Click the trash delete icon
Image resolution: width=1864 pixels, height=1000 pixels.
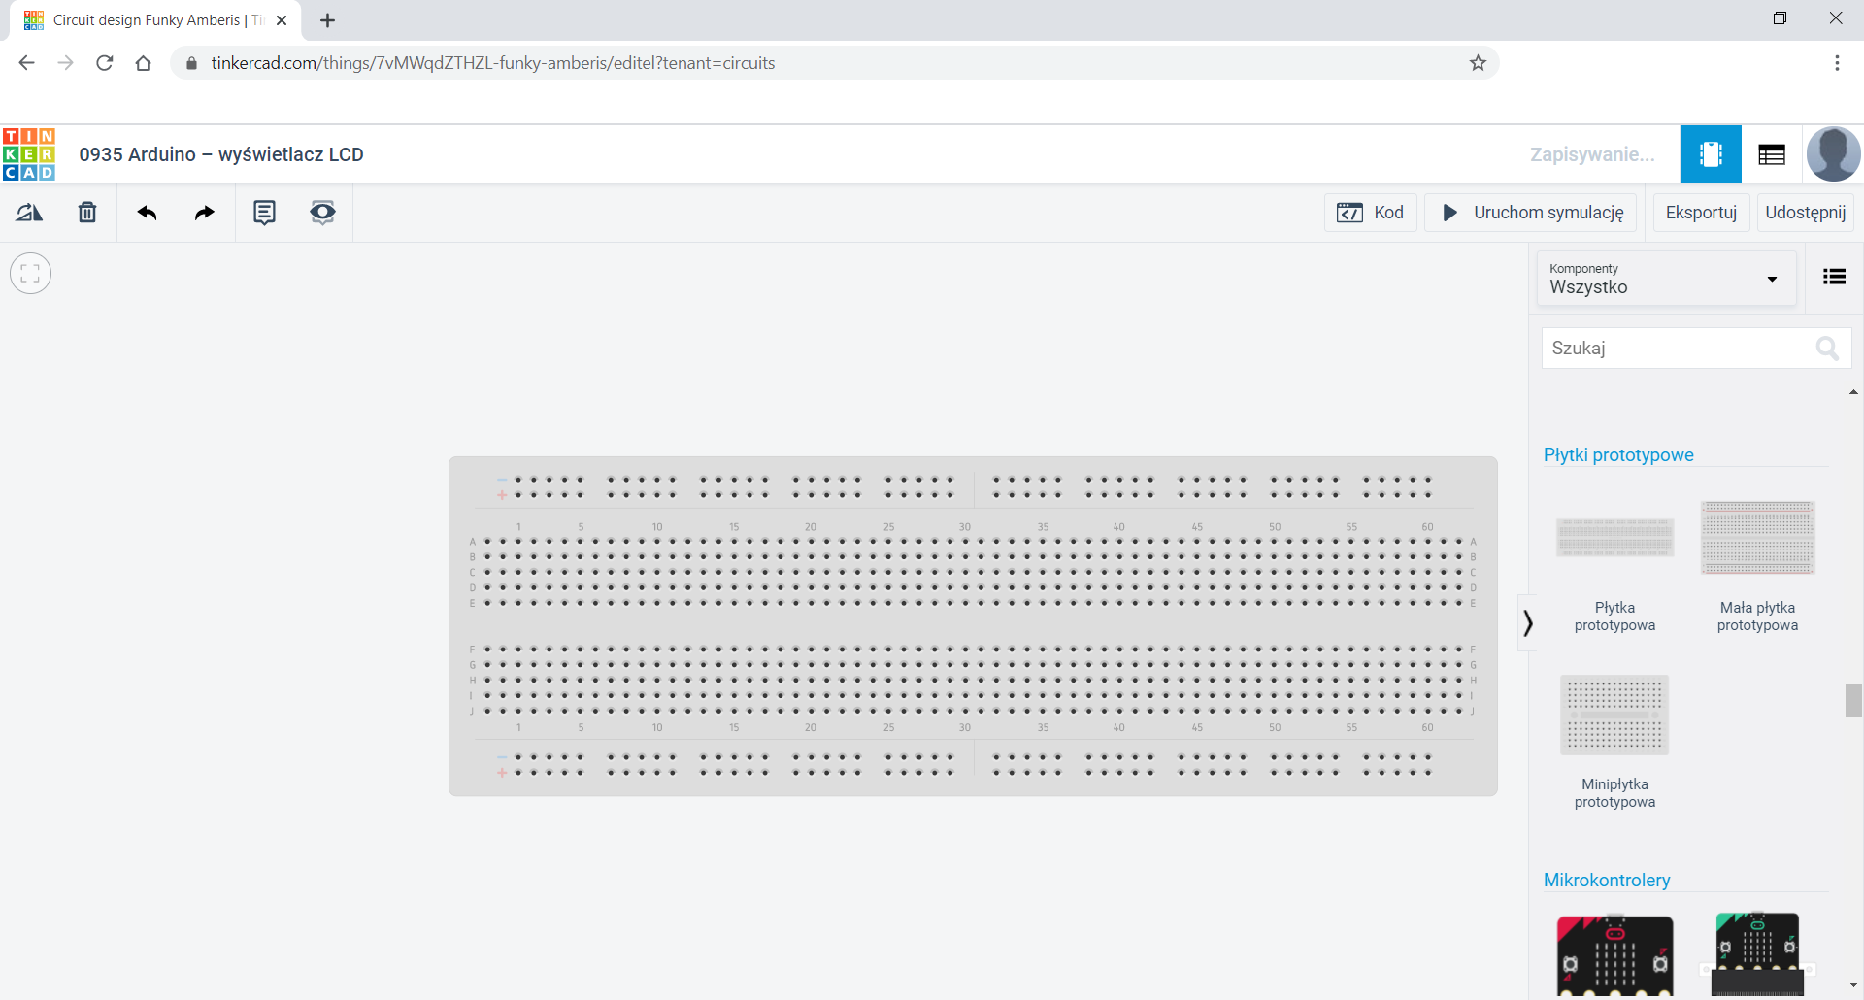[87, 213]
